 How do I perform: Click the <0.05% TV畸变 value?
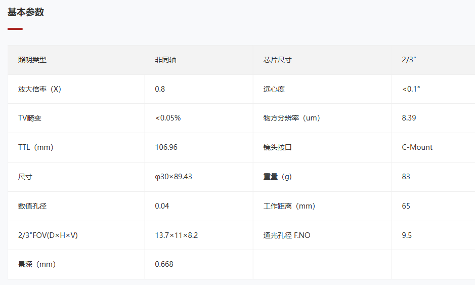[168, 118]
